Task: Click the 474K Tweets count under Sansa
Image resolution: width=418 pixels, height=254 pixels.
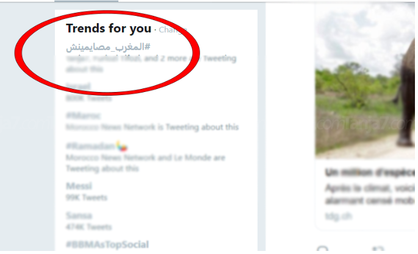Action: click(88, 227)
